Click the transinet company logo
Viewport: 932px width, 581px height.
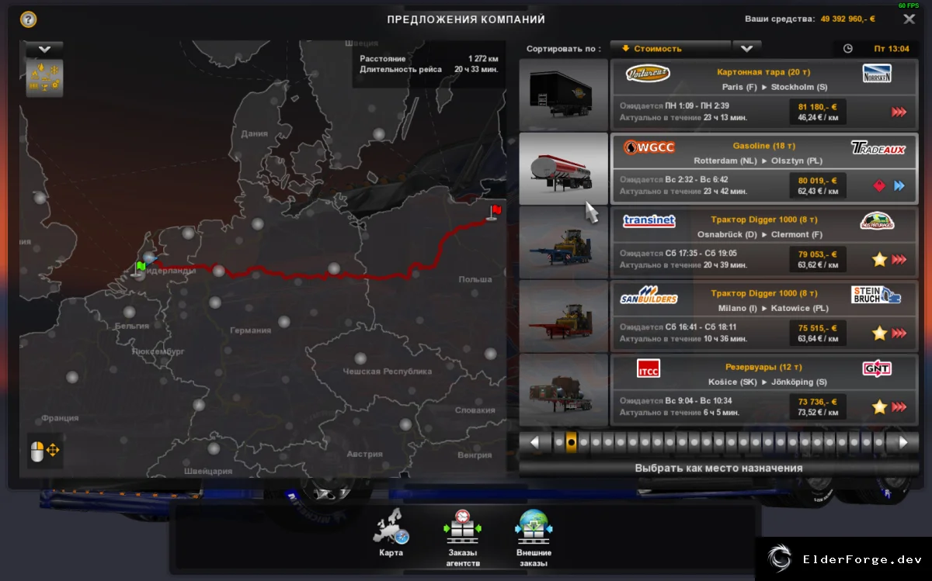649,221
